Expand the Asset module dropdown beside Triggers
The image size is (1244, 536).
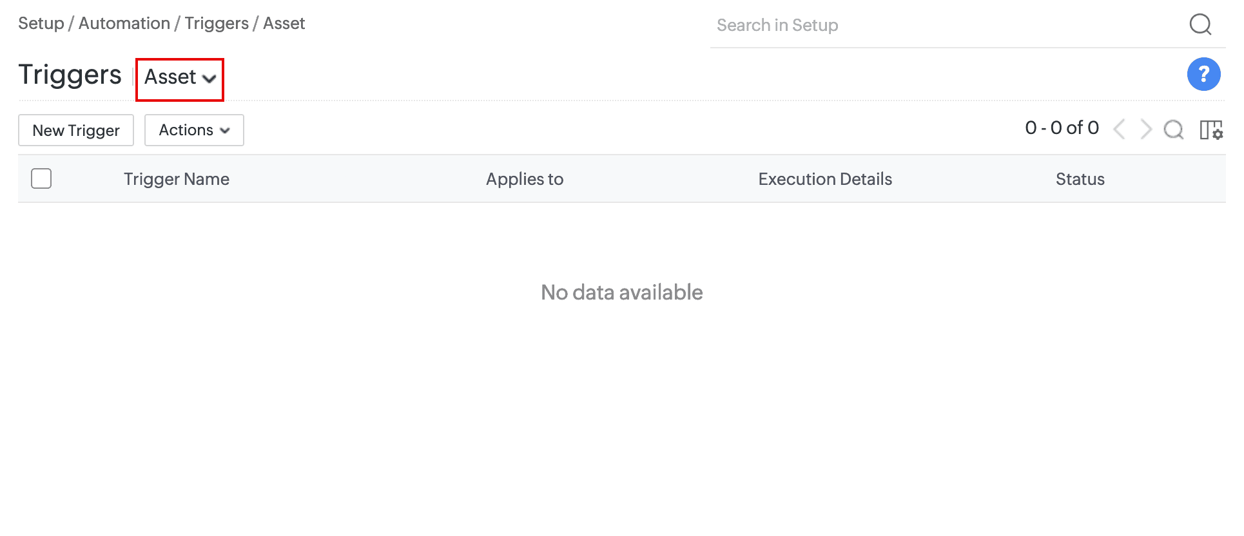[180, 78]
